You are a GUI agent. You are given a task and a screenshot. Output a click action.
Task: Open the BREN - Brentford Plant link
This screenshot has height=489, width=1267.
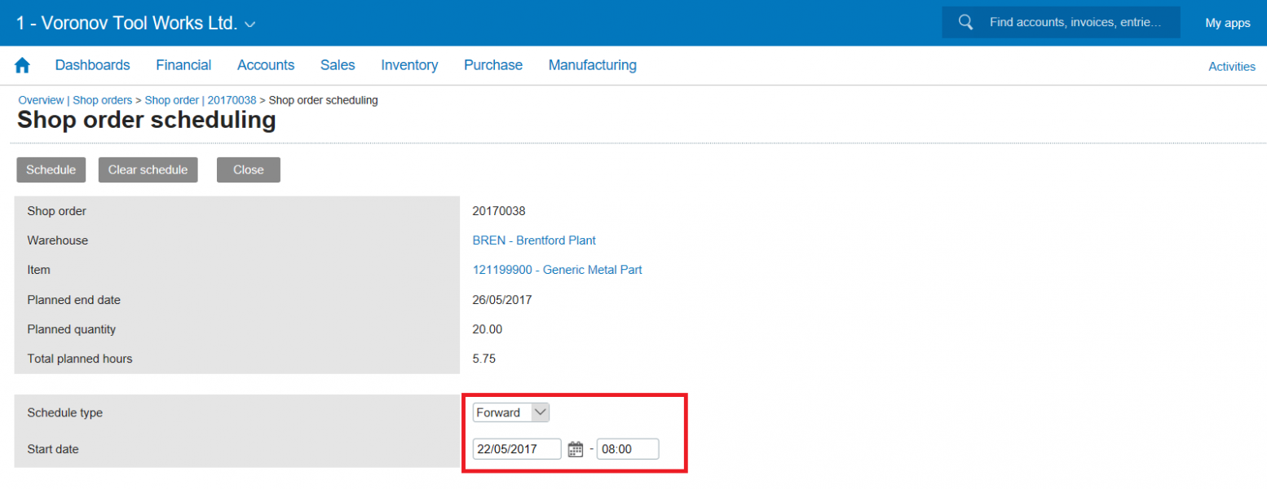coord(534,240)
